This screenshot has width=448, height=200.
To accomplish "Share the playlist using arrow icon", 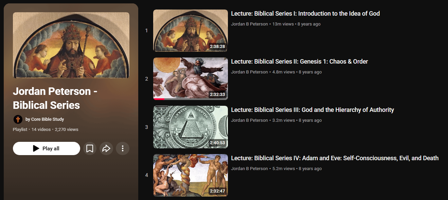I will point(106,149).
